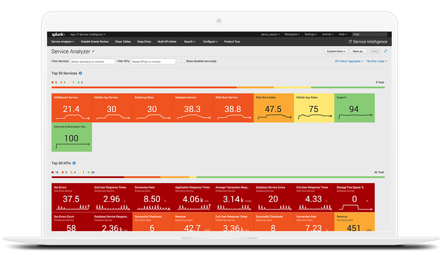Click the "9 Total" services count

click(380, 83)
